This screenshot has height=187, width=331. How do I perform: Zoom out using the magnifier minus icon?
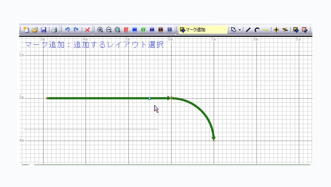click(109, 30)
